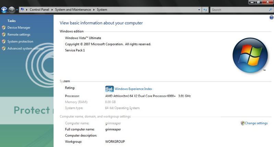Click the Back navigation arrow button
The height and width of the screenshot is (147, 274).
click(x=4, y=10)
